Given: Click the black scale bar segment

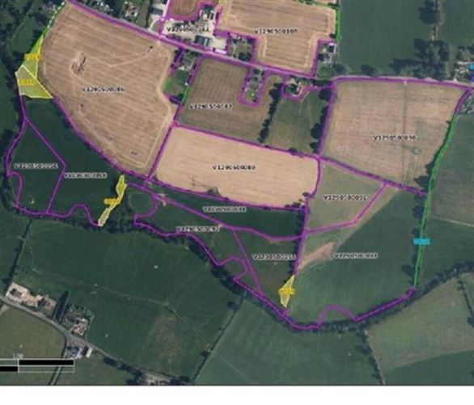Looking at the screenshot, I should point(45,362).
